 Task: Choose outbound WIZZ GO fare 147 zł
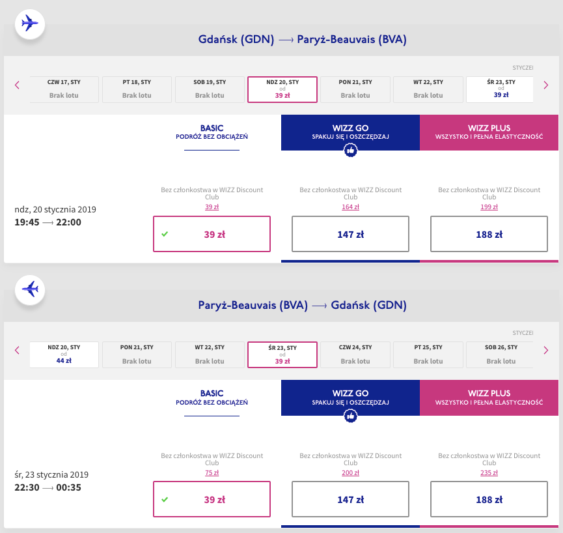tap(350, 234)
